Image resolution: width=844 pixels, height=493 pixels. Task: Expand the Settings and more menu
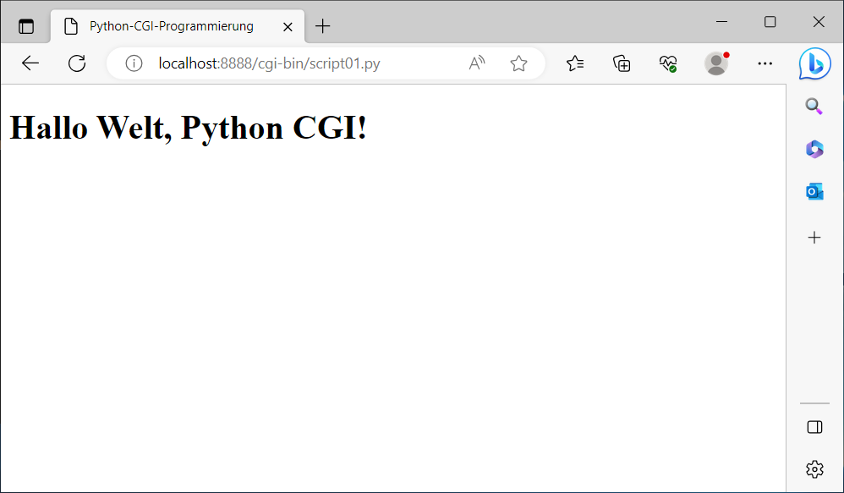pos(765,63)
